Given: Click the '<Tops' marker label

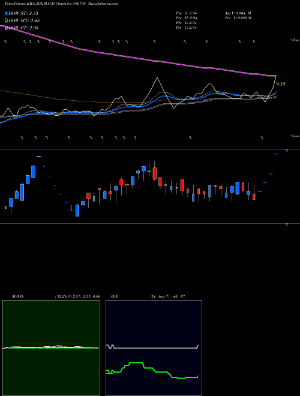Looking at the screenshot, I should (295, 40).
